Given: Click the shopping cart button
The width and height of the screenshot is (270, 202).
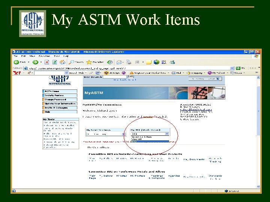Looking at the screenshot, I should 205,79.
